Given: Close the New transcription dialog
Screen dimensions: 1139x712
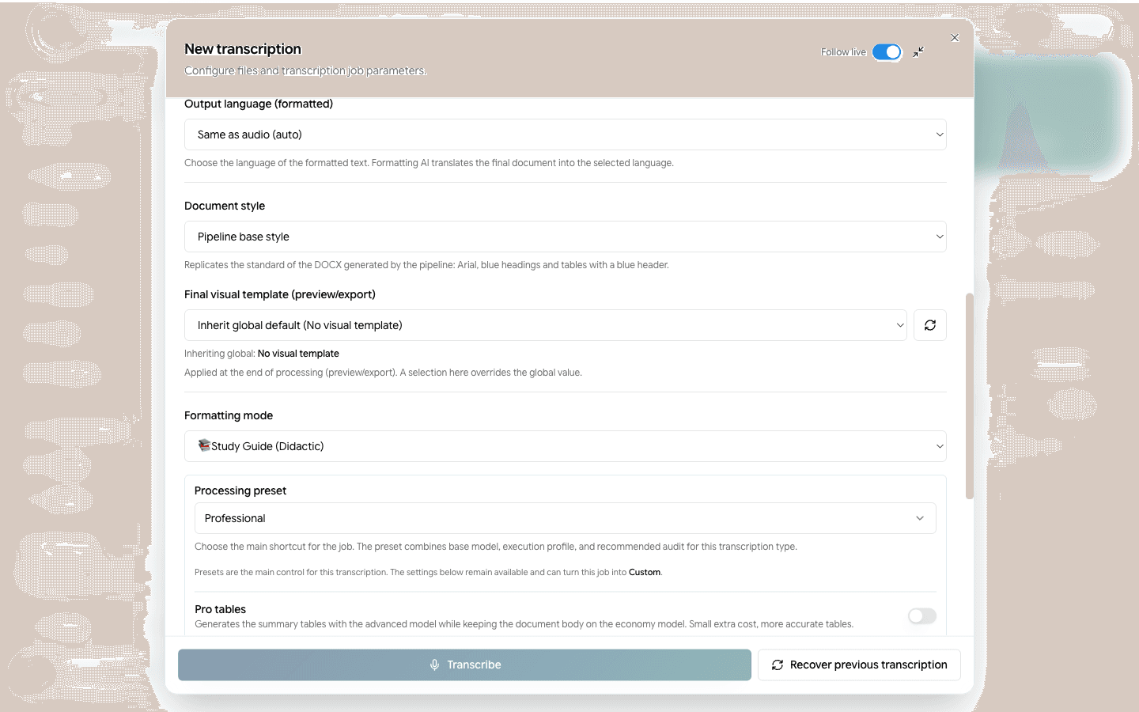Looking at the screenshot, I should click(955, 38).
